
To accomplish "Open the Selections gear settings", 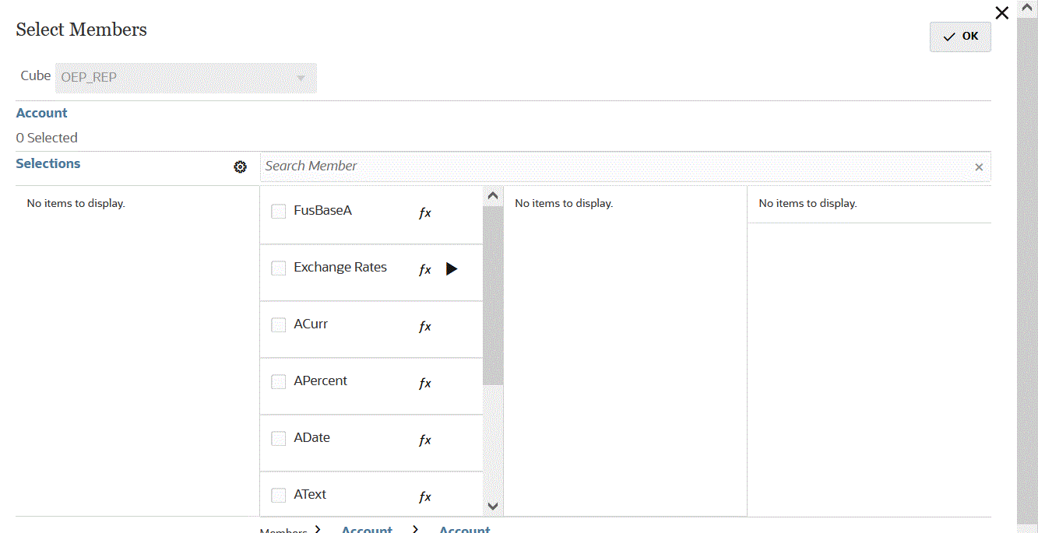I will pos(240,167).
